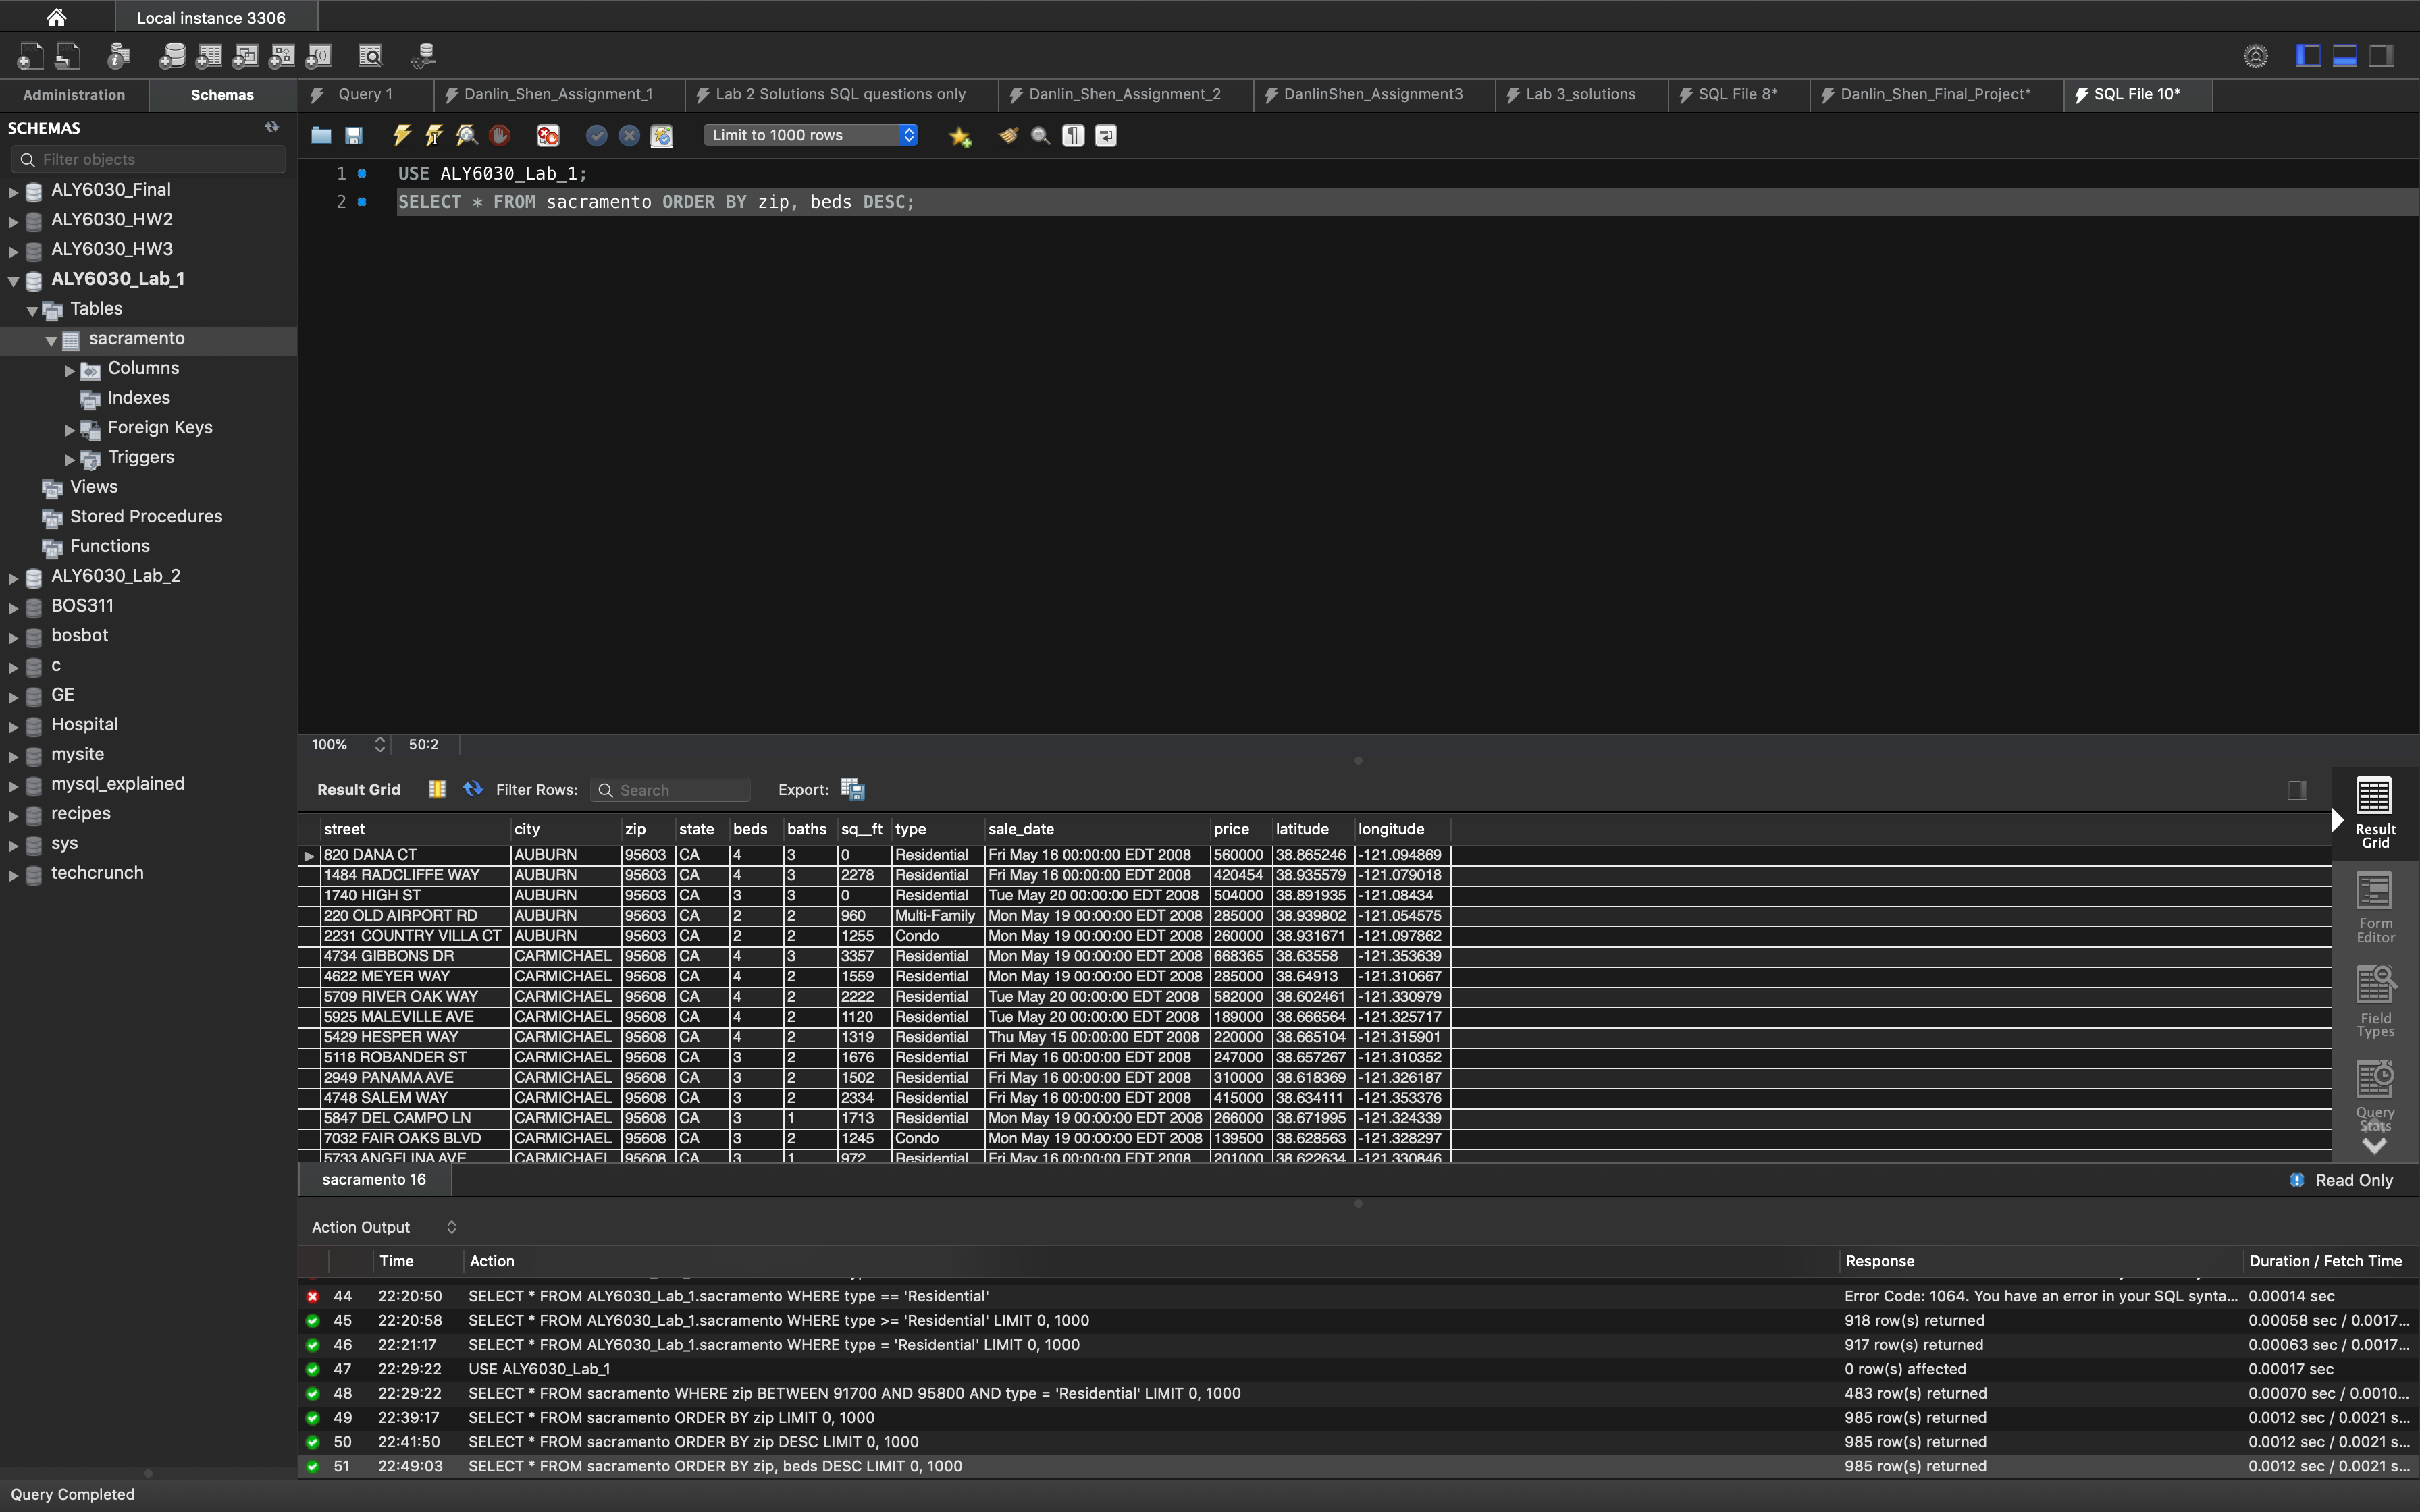Click the Action Output selector

coord(383,1227)
